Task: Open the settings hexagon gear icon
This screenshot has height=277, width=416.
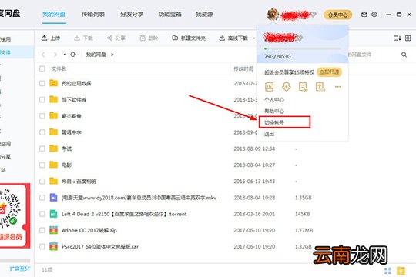Action: tap(374, 15)
